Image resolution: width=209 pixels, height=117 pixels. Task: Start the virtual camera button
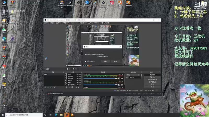152,80
